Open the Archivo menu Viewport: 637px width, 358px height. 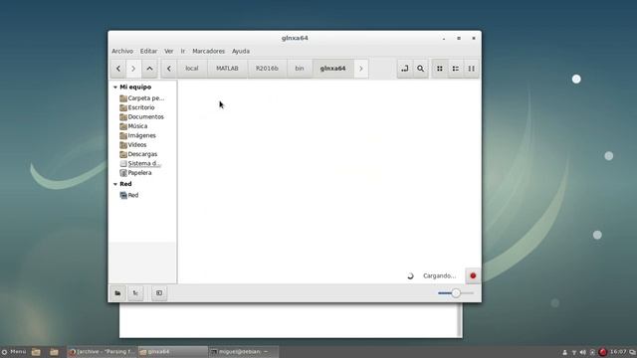point(122,51)
